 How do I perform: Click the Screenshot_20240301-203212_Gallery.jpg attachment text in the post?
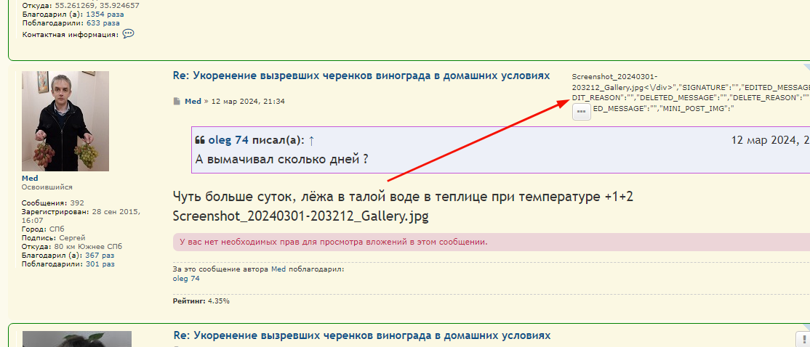tap(300, 216)
